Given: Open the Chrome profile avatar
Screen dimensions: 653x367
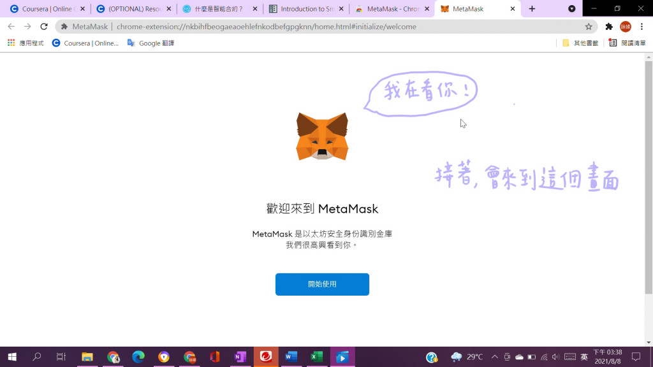Looking at the screenshot, I should pos(626,27).
